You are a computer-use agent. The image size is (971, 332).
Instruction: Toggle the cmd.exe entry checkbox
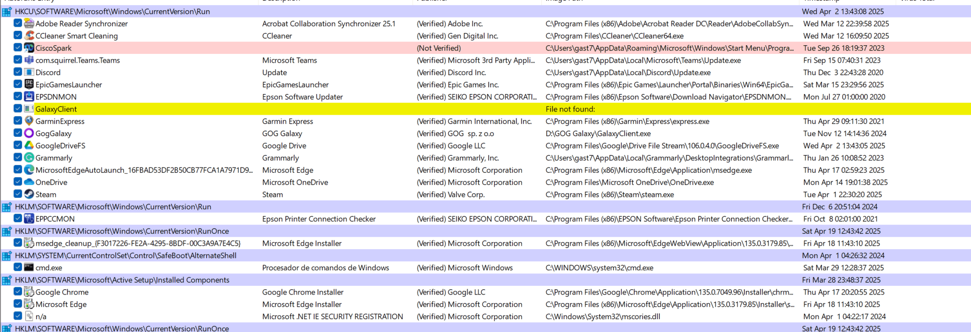click(18, 267)
